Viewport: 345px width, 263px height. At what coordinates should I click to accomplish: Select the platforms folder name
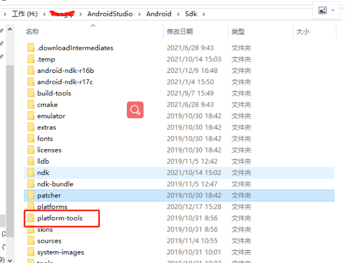52,207
